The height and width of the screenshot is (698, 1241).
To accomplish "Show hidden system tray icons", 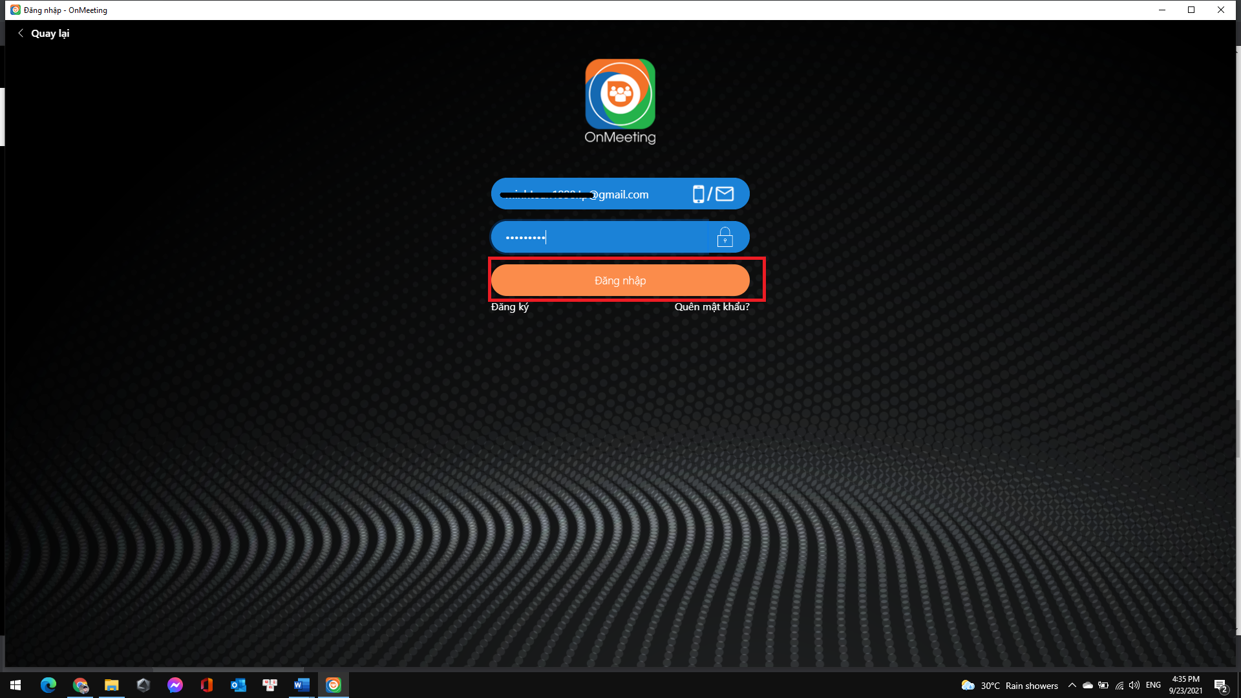I will (1072, 685).
